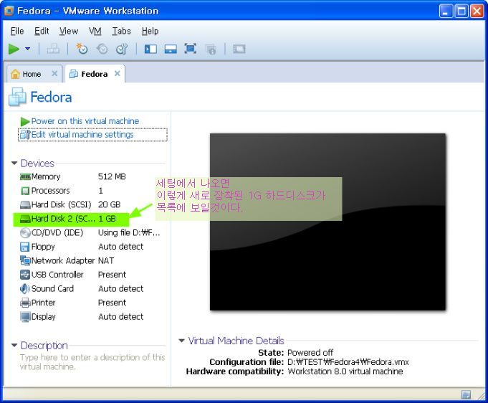Click the Network Adapter icon
This screenshot has width=488, height=403.
(x=25, y=260)
